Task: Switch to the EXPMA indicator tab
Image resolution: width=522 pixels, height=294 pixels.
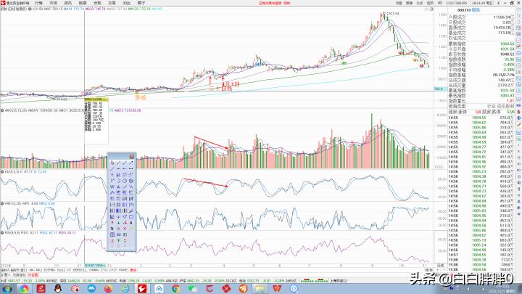Action: point(49,270)
